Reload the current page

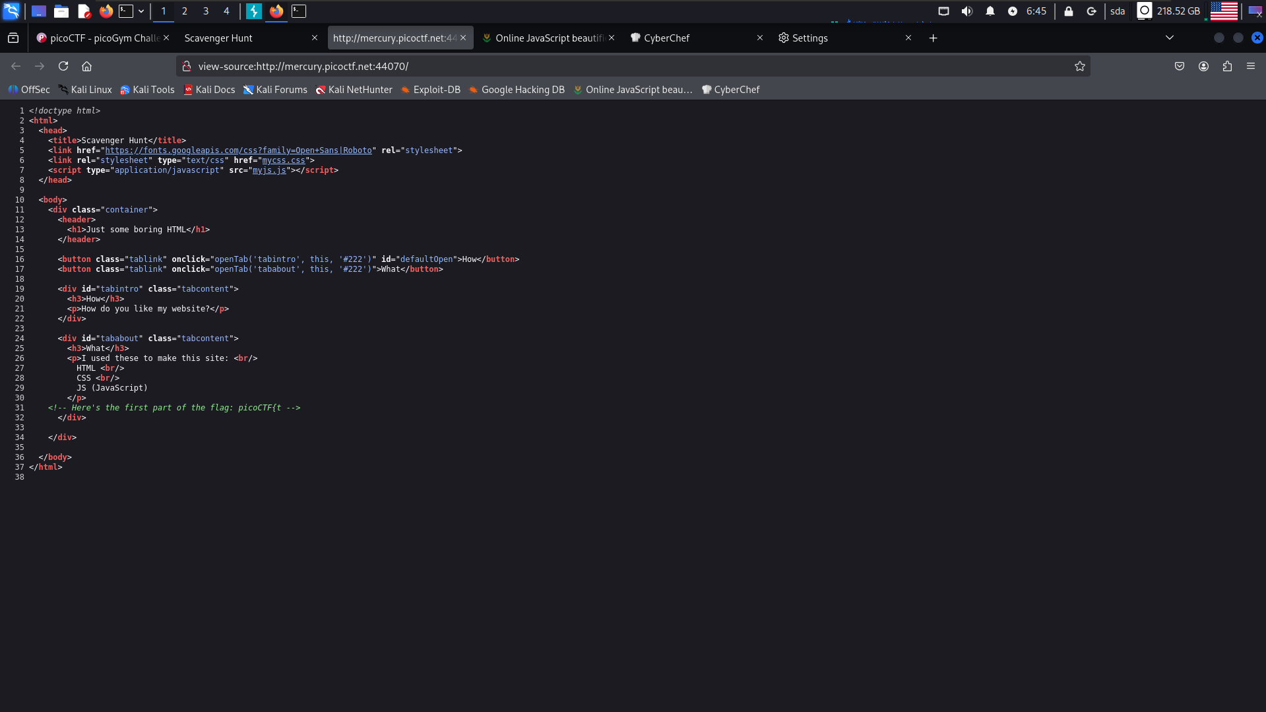pos(63,66)
